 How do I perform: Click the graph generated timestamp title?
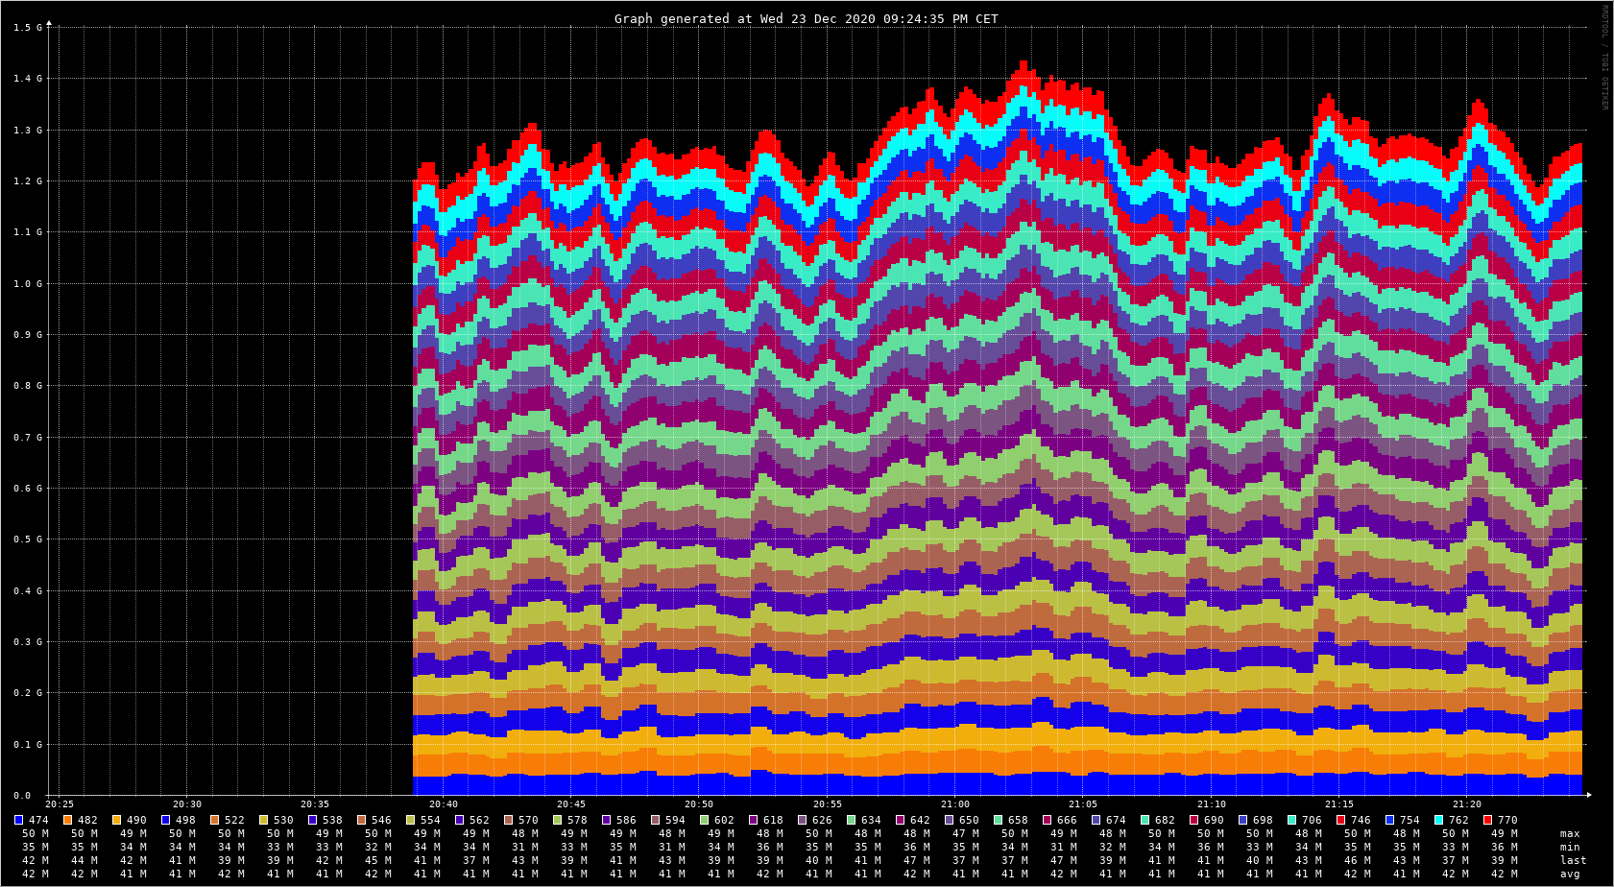pos(806,18)
